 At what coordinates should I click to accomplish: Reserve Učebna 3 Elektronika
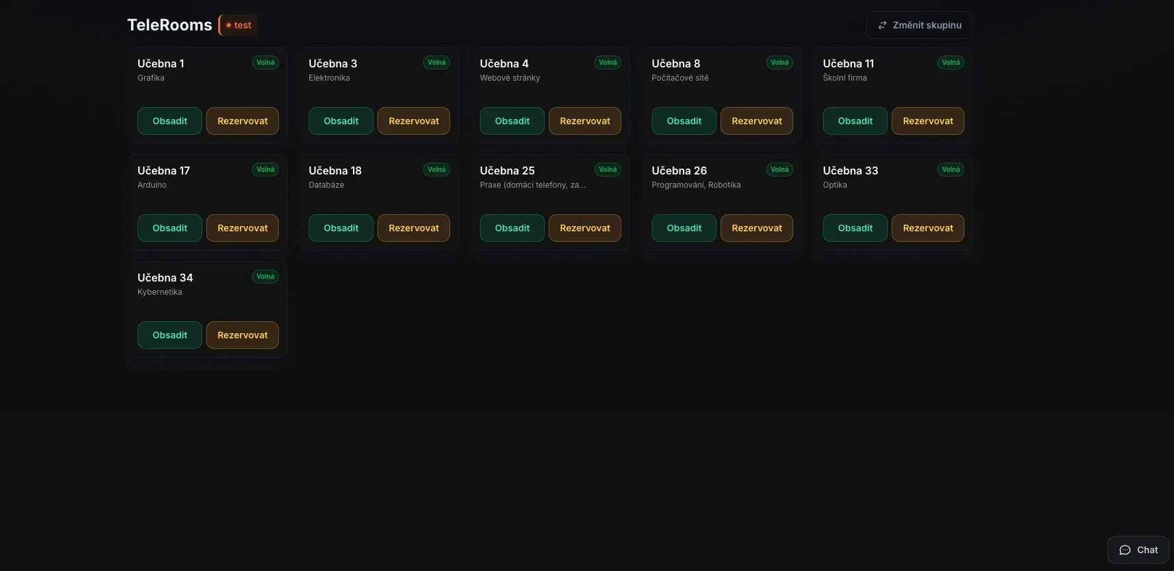[x=413, y=121]
